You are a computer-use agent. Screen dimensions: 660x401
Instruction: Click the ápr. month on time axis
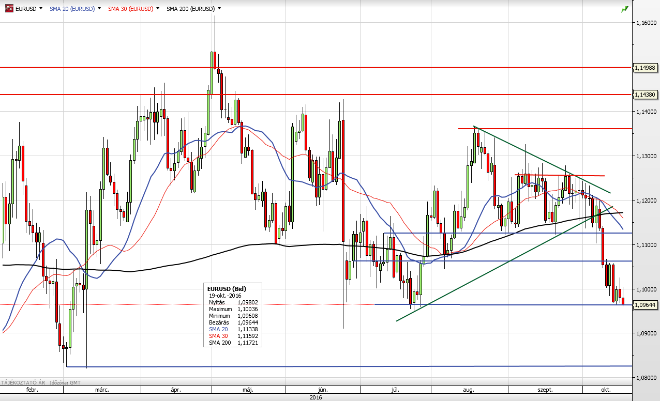pos(175,390)
